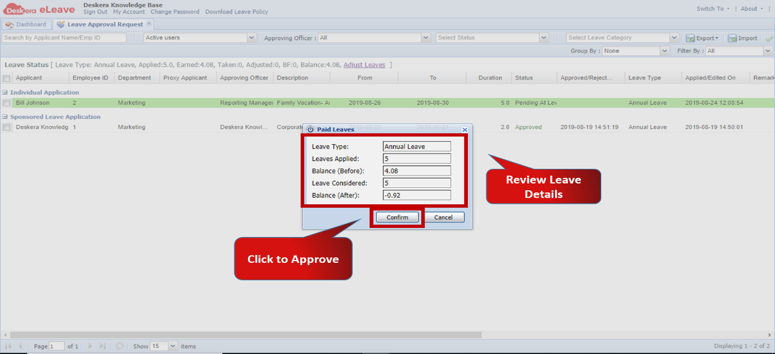The height and width of the screenshot is (354, 775).
Task: Click the Leave Type field in dialog
Action: 417,146
